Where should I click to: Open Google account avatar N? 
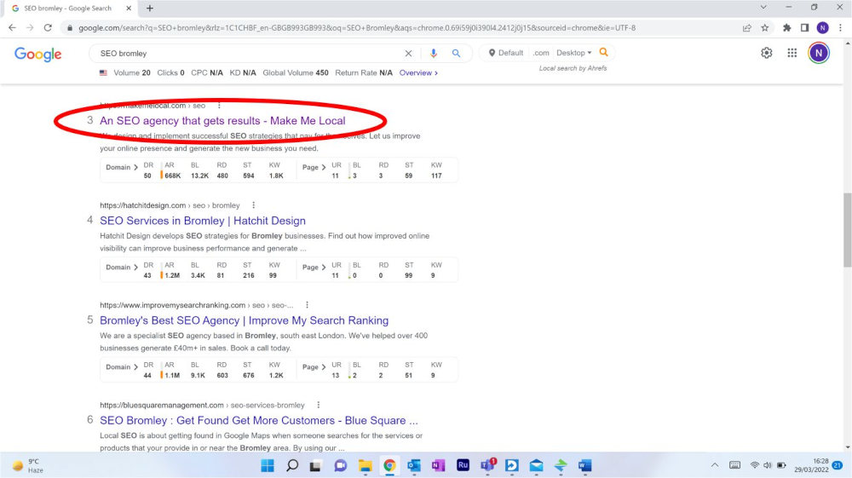819,53
